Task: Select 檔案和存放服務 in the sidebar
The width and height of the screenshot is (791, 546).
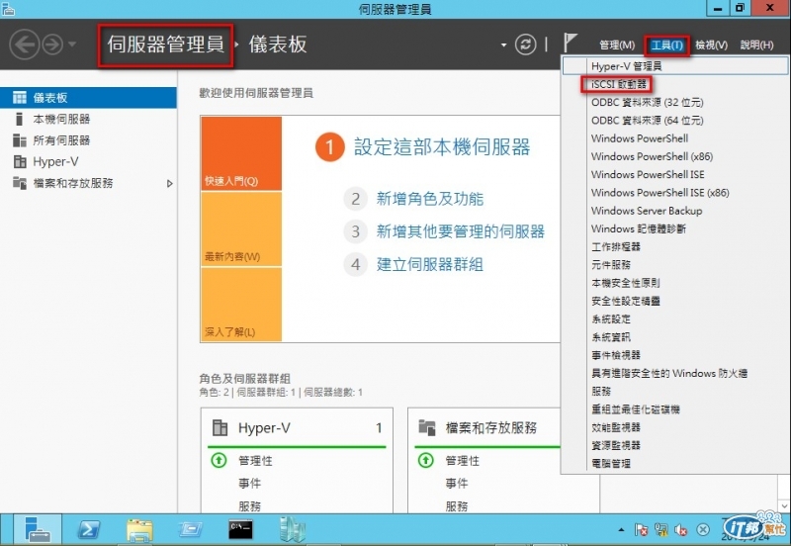Action: (x=88, y=183)
